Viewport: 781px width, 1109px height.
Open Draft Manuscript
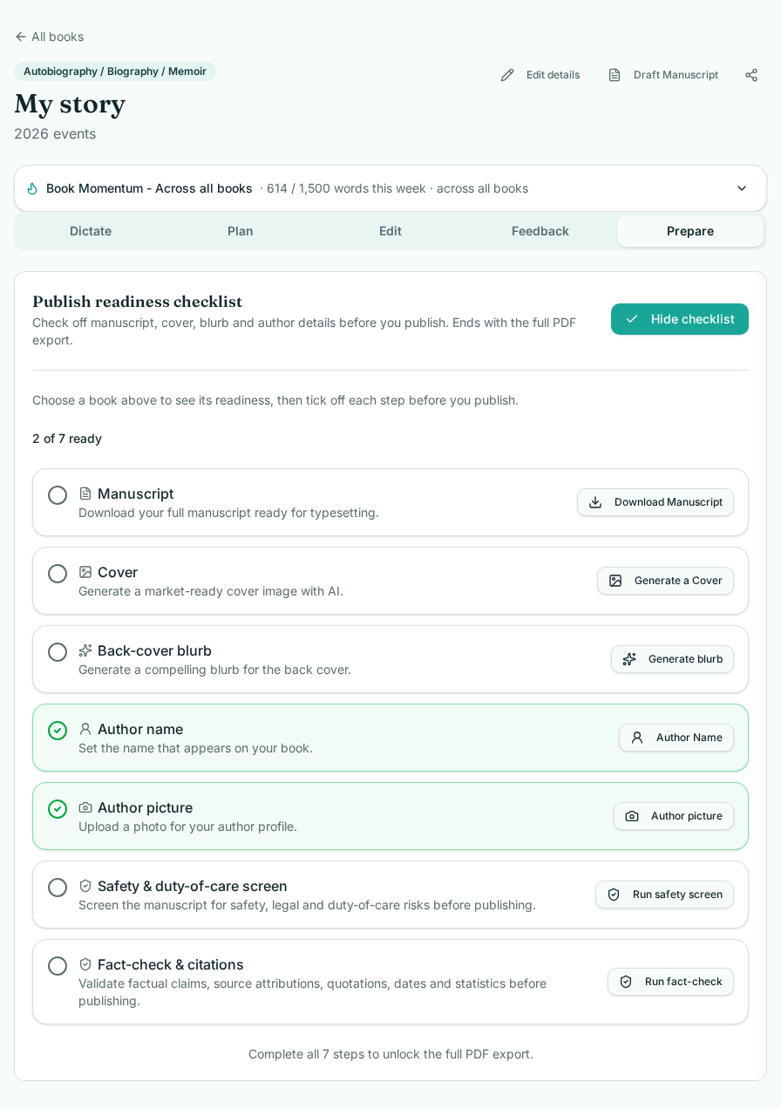[663, 75]
